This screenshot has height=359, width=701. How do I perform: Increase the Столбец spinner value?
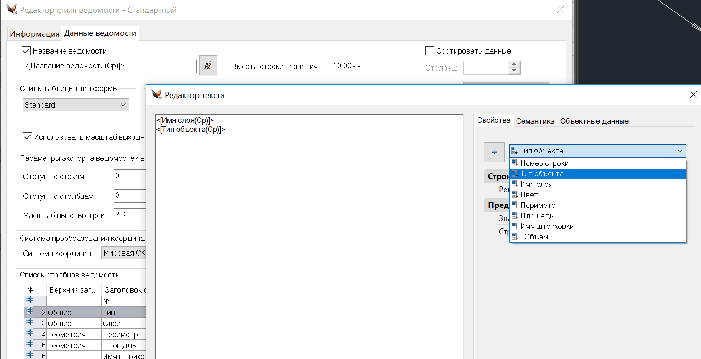coord(514,65)
